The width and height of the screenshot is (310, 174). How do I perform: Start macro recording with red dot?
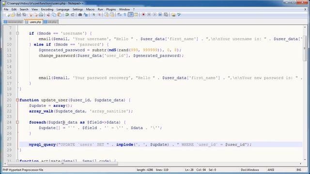coord(143,15)
